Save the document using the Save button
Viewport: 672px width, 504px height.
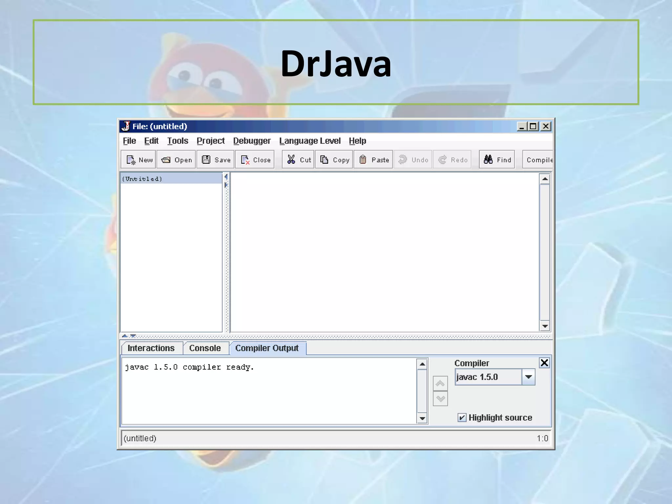pos(216,160)
